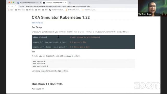
Task: Click the Vim subheading
Action: click(x=33, y=52)
